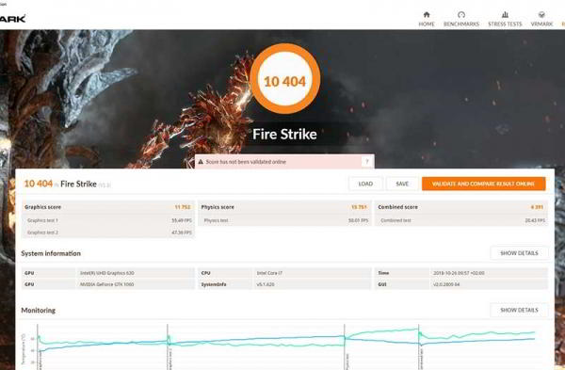The width and height of the screenshot is (565, 370).
Task: Click the 50.01 FPS value
Action: point(358,220)
